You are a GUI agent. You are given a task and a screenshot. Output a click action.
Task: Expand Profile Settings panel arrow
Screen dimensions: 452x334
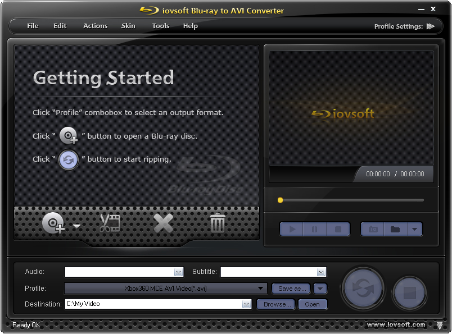coord(431,26)
